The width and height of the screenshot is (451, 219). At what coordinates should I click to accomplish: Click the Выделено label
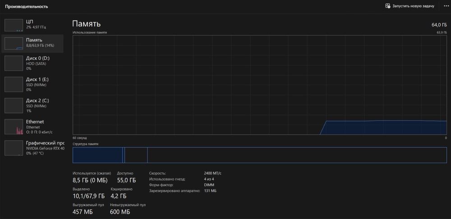tap(81, 189)
